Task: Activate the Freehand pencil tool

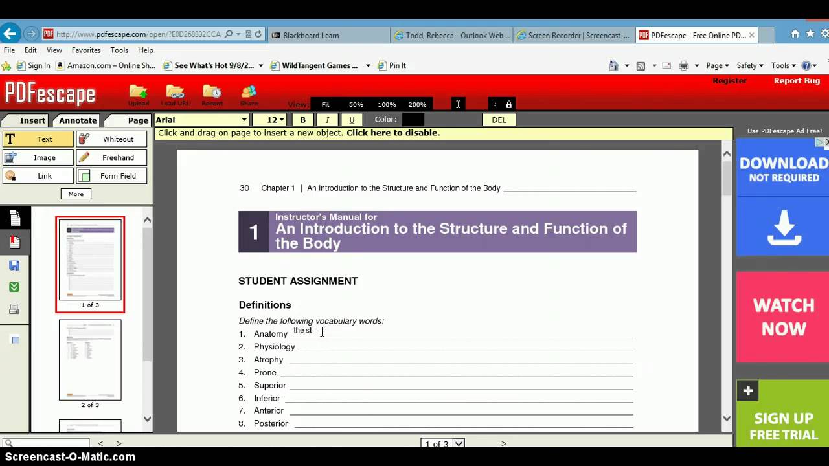Action: click(112, 157)
